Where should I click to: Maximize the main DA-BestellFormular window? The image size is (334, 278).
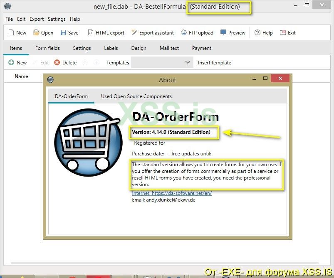(x=307, y=5)
